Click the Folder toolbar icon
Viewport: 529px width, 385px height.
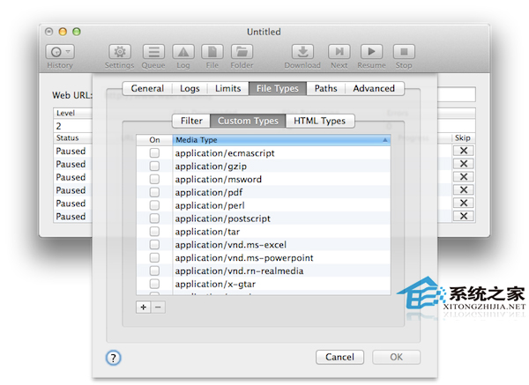242,52
